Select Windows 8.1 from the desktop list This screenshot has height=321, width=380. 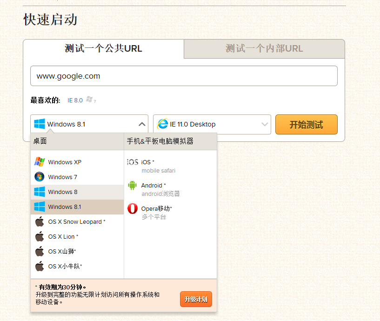77,207
